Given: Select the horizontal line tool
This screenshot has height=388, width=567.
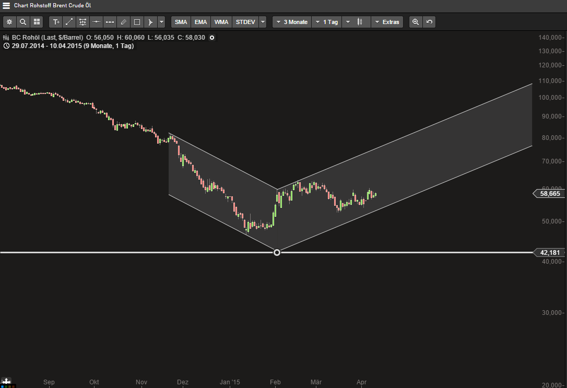Looking at the screenshot, I should 96,22.
